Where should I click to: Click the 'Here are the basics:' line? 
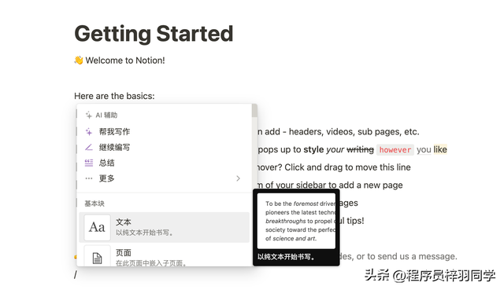[x=114, y=96]
